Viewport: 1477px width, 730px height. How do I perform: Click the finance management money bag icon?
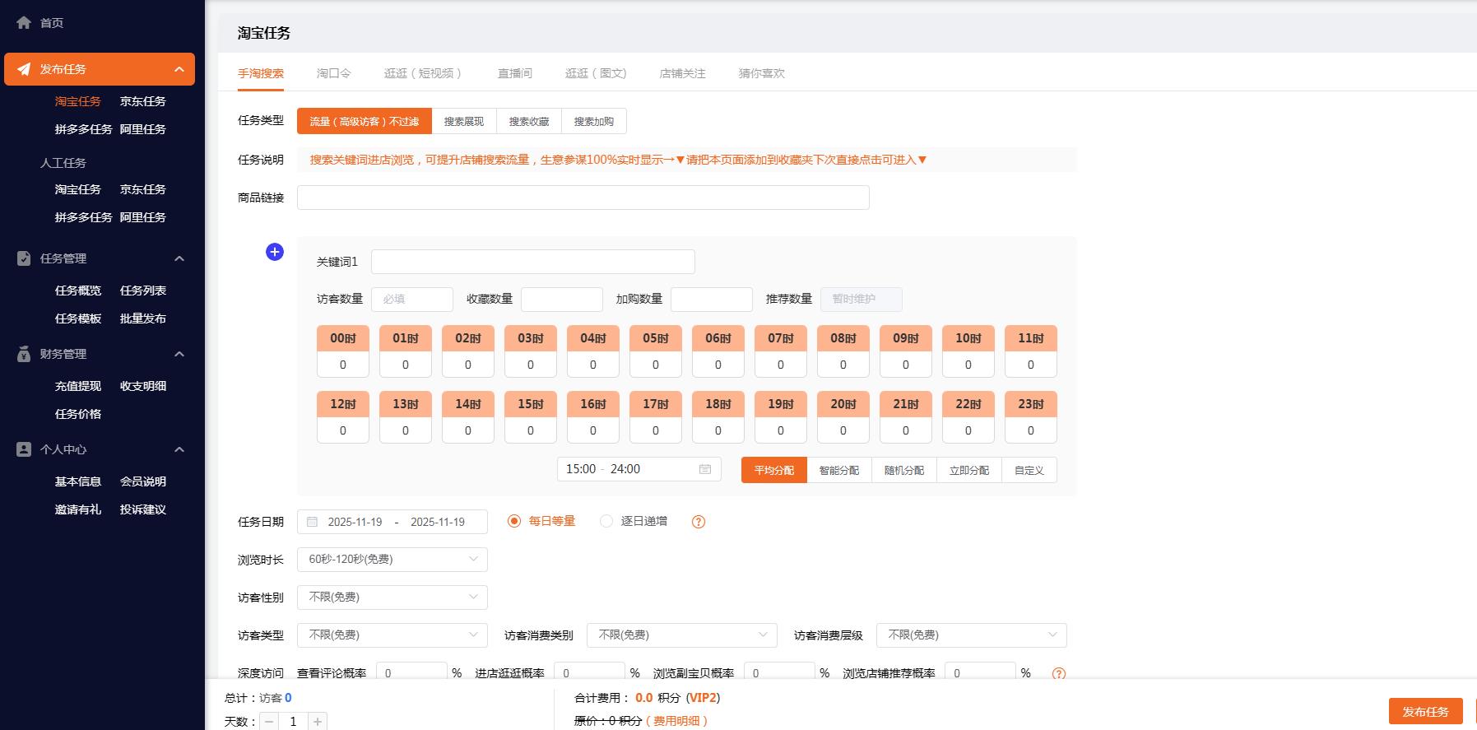24,354
